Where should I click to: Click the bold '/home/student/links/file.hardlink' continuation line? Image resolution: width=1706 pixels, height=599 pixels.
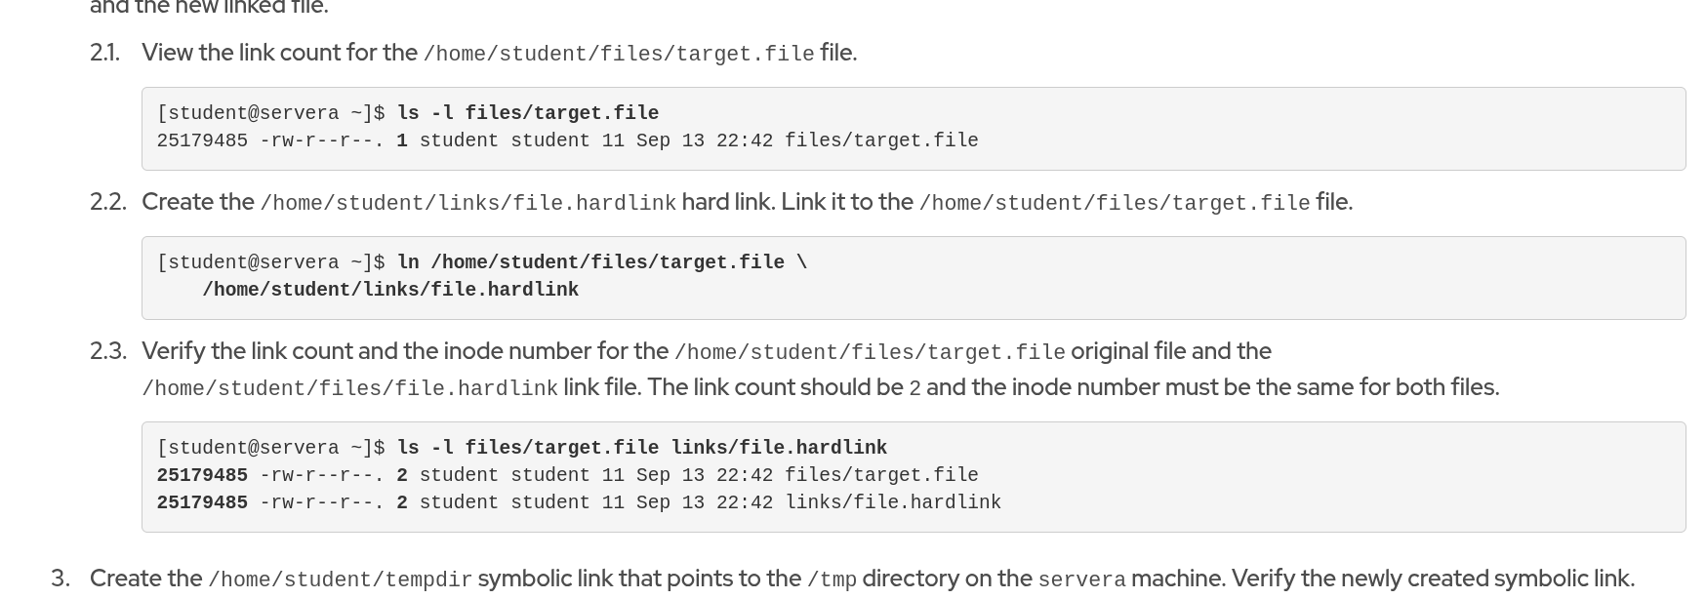pos(390,290)
